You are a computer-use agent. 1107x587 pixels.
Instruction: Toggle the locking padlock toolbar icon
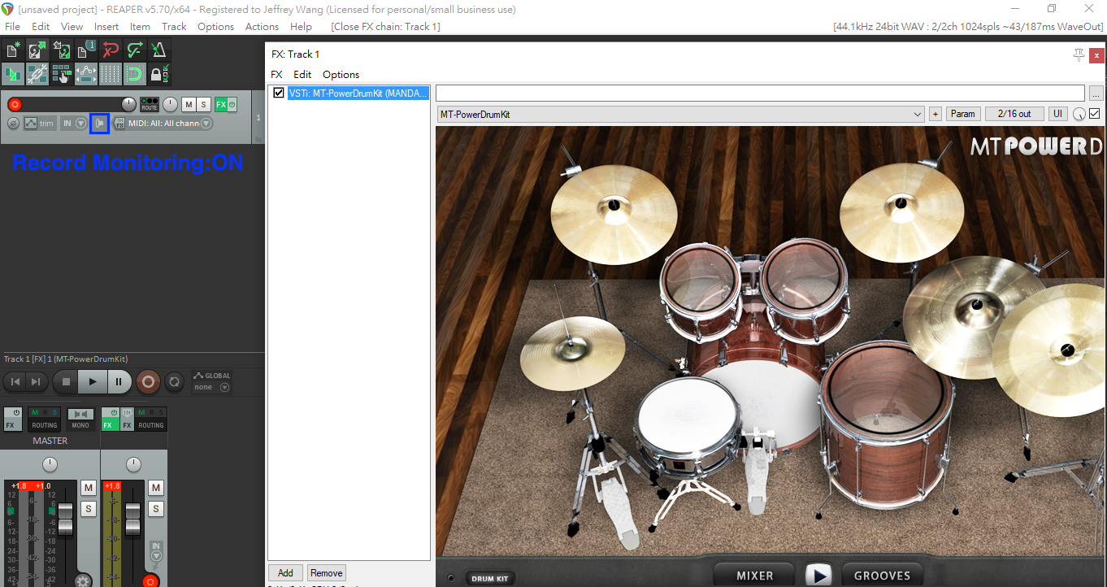point(158,74)
